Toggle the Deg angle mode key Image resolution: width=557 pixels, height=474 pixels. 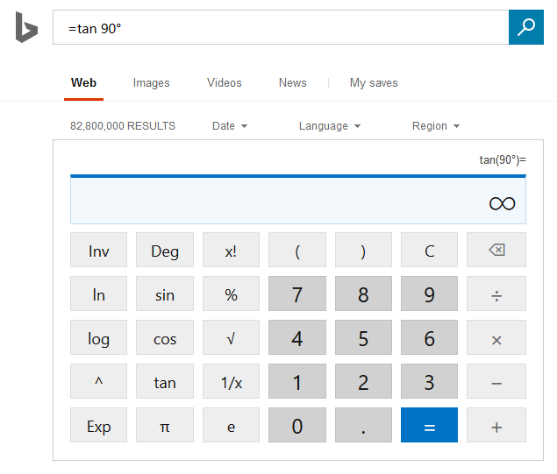click(x=165, y=251)
